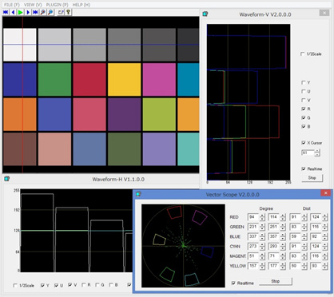Screen dimensions: 334x297
Task: Click RED first Degree field showing 94
Action: [x=252, y=217]
